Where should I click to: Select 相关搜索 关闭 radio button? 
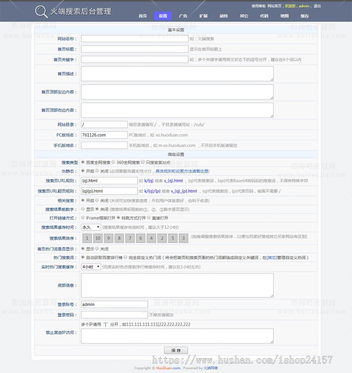point(97,200)
